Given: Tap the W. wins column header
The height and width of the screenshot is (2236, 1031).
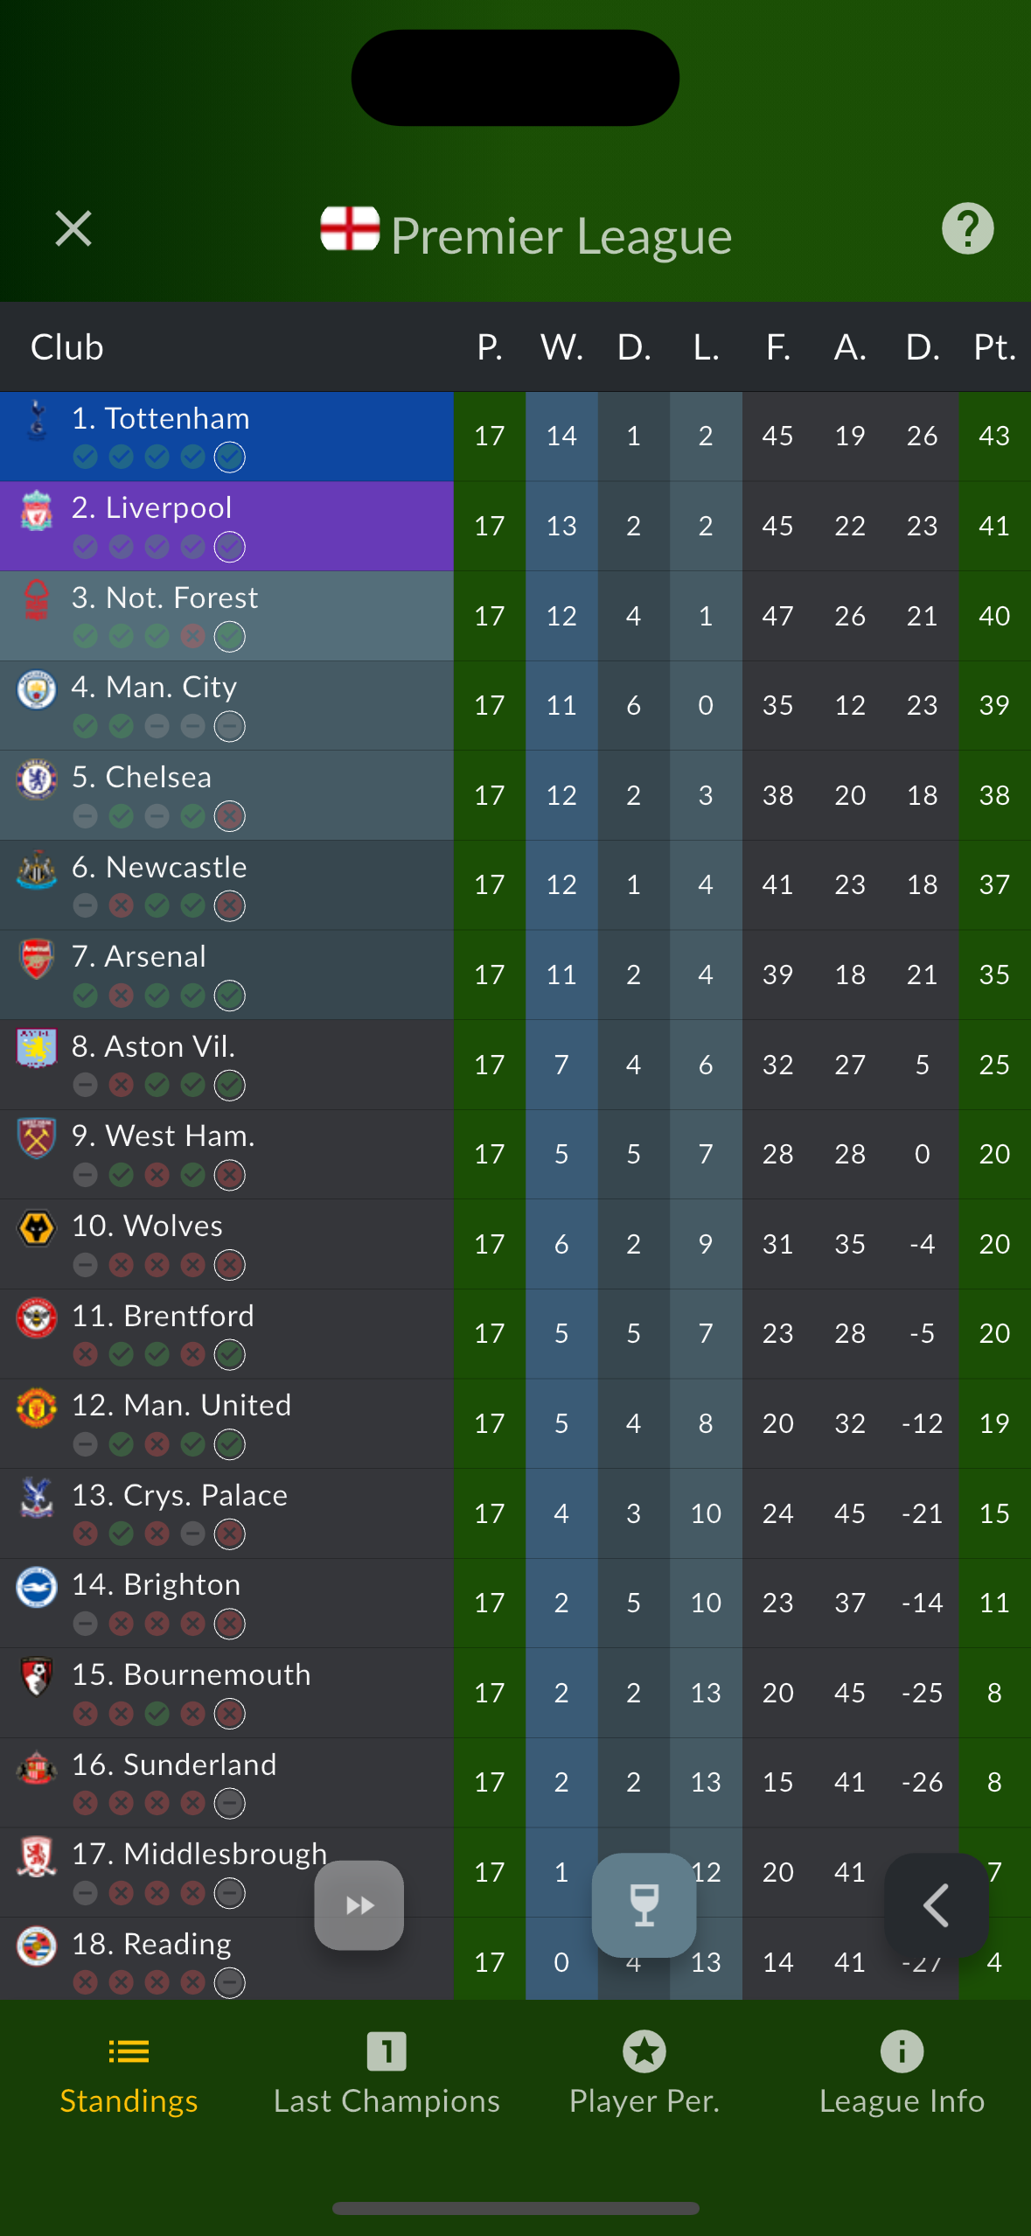Looking at the screenshot, I should pyautogui.click(x=561, y=347).
